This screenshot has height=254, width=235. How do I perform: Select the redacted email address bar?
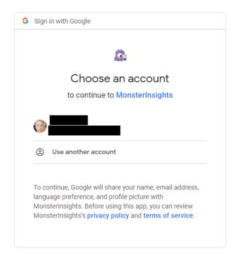pos(84,131)
